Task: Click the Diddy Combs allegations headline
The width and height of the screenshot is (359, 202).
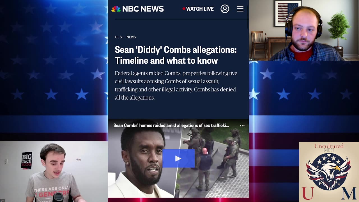Action: pos(176,55)
